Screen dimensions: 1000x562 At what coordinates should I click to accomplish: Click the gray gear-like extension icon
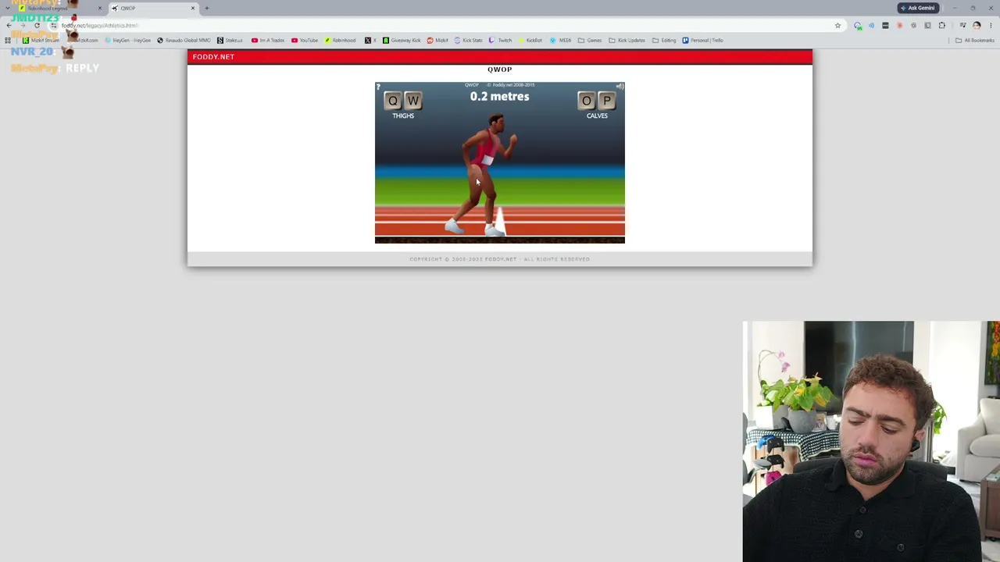913,26
